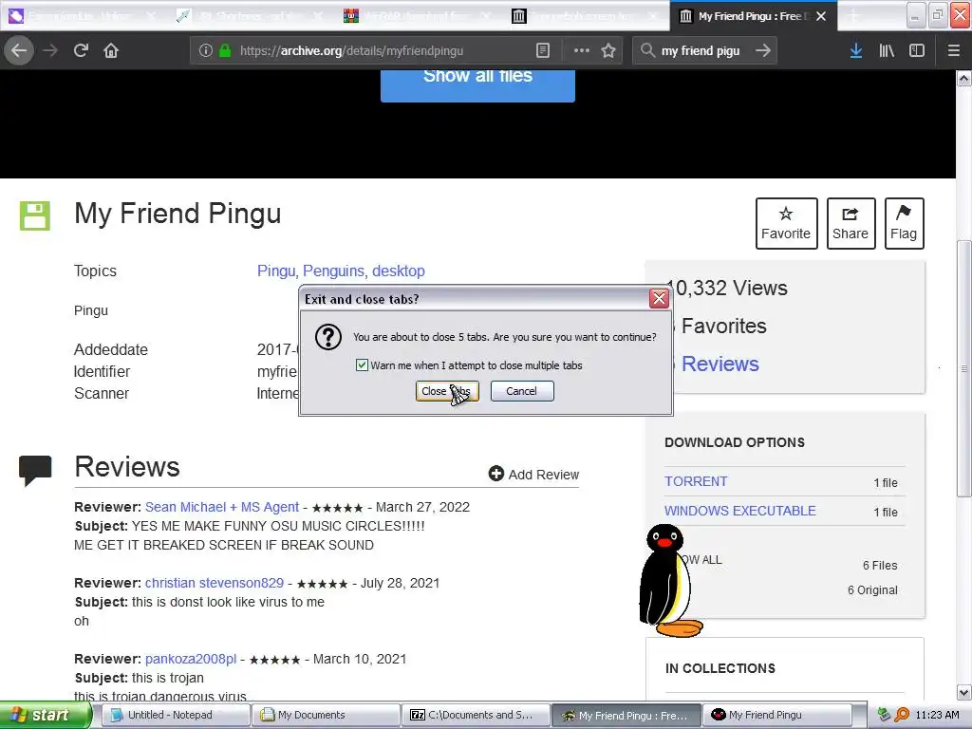
Task: Switch to the WinRAR download tab
Action: (419, 16)
